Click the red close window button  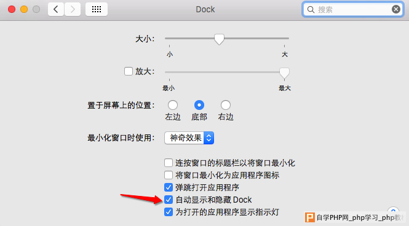(12, 9)
